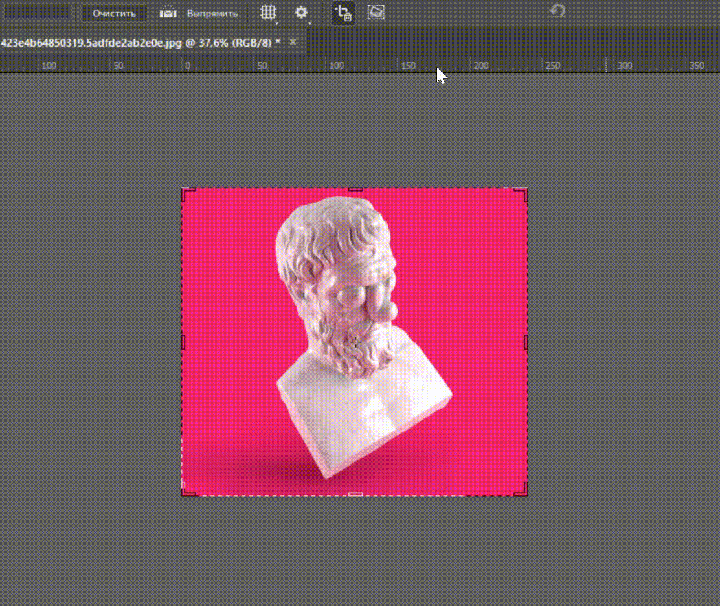
Task: Click the reset crop arrow icon
Action: [x=557, y=11]
